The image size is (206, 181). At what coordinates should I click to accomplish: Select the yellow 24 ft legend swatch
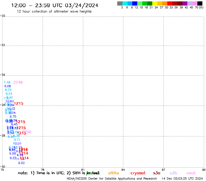[155, 3]
